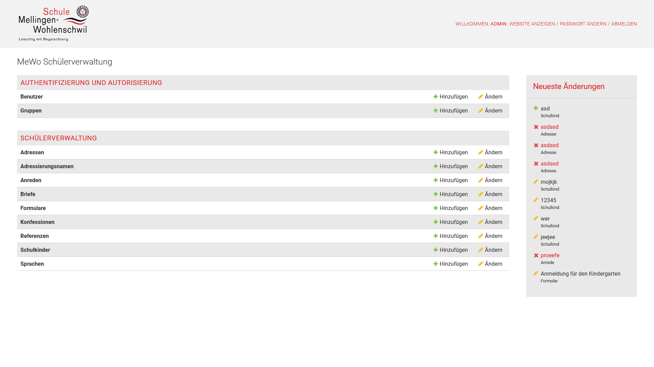
Task: Open the Adressierungsnamen model link
Action: click(x=47, y=167)
